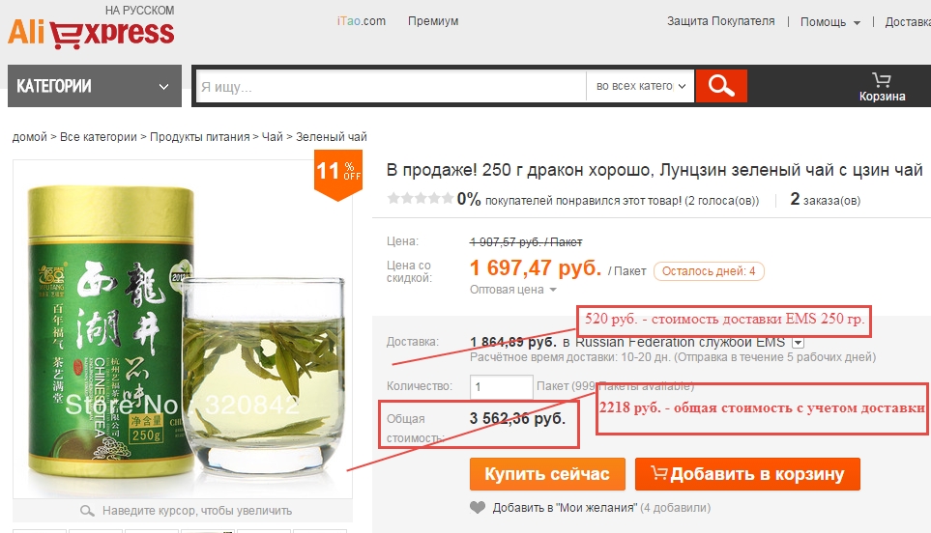Click the quantity input field
Viewport: 931px width, 533px height.
coord(501,387)
